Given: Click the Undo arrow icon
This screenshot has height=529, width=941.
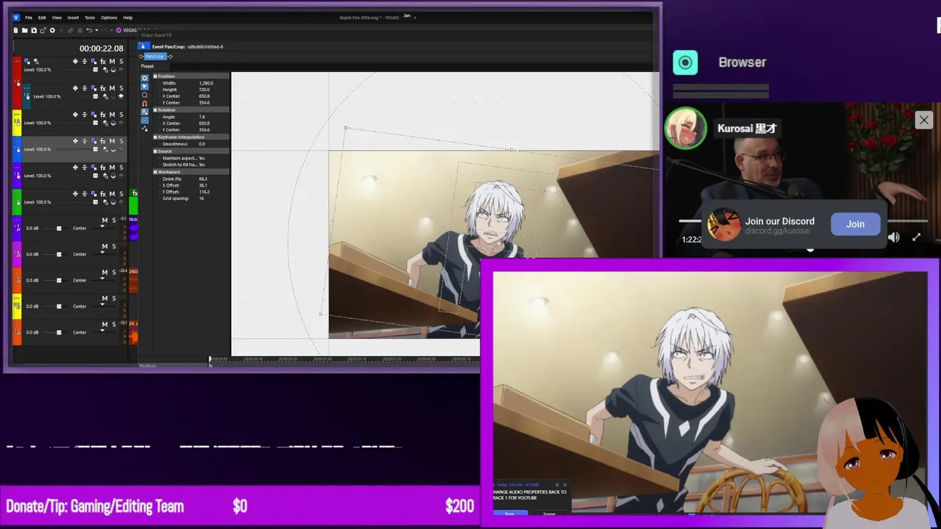Looking at the screenshot, I should tap(89, 30).
